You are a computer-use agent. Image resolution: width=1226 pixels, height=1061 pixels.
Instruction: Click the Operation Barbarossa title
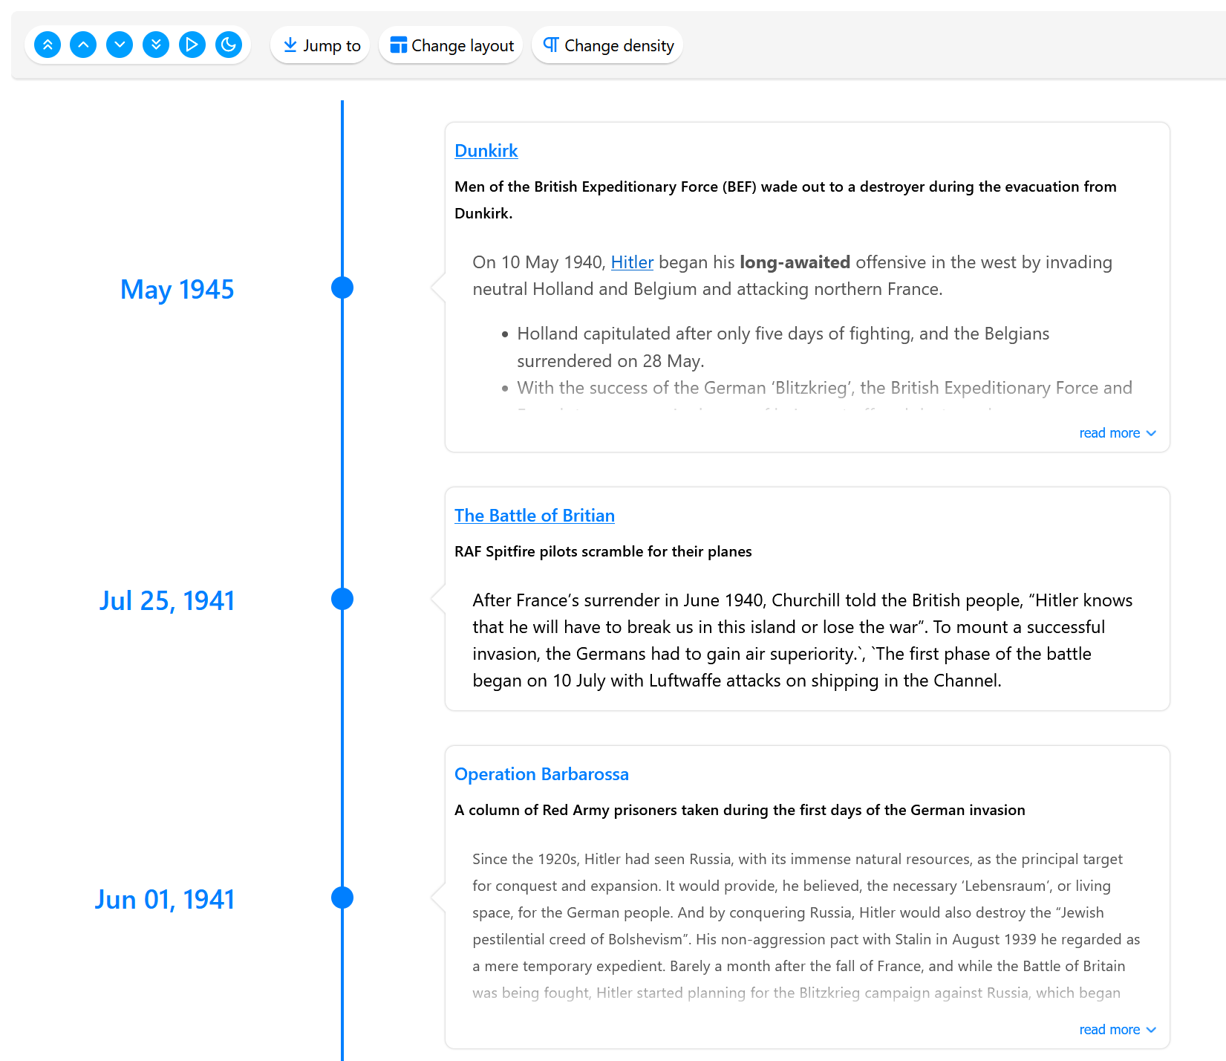pos(541,774)
